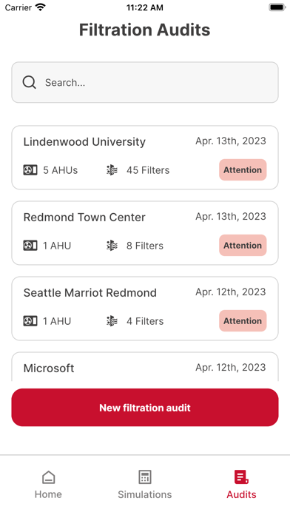Tap Attention badge on Redmond Town Center
This screenshot has height=515, width=290.
[243, 246]
